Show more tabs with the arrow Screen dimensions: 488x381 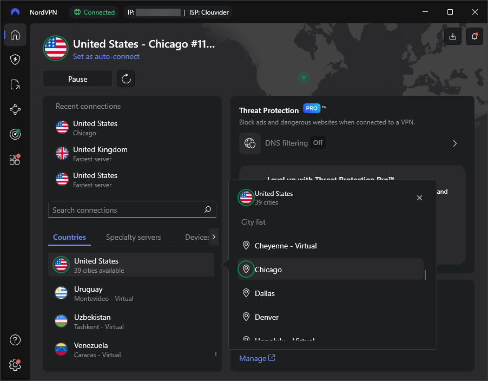pos(214,237)
